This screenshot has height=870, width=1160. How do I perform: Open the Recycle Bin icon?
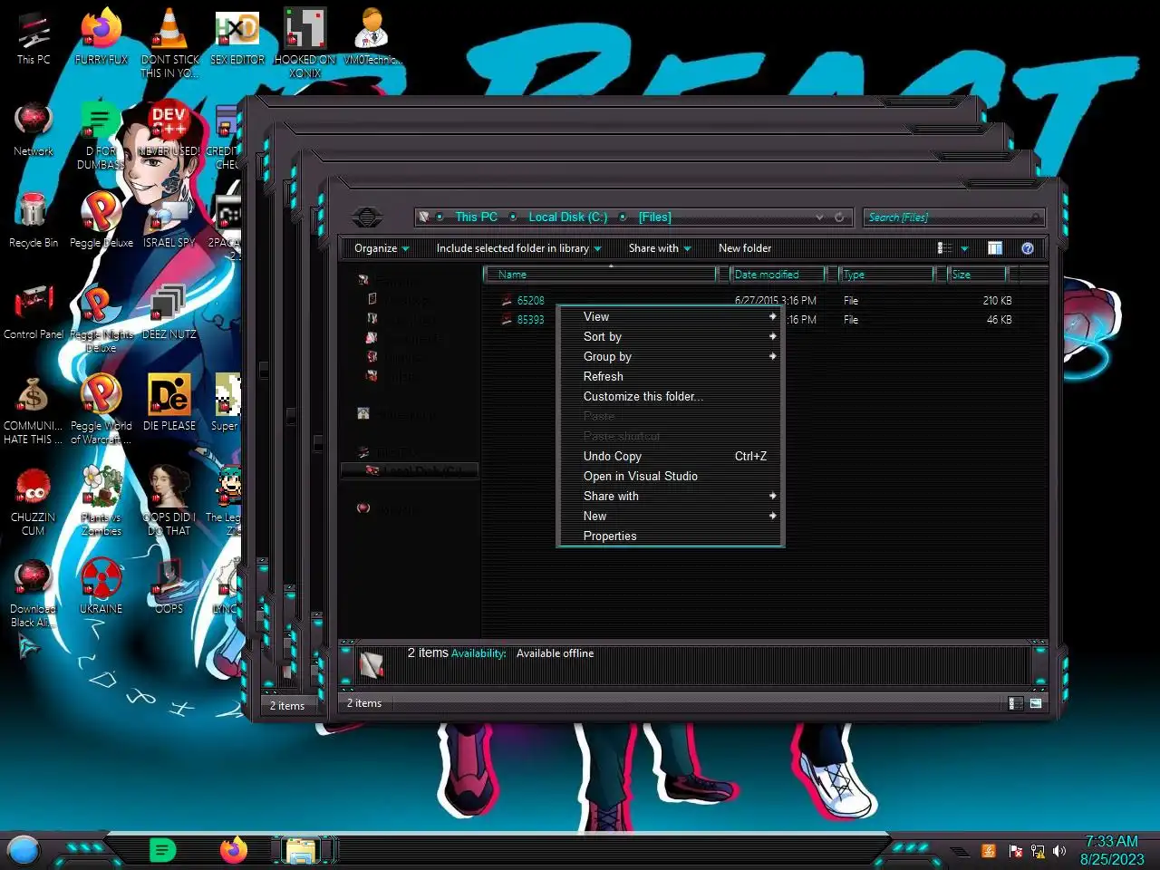coord(34,221)
